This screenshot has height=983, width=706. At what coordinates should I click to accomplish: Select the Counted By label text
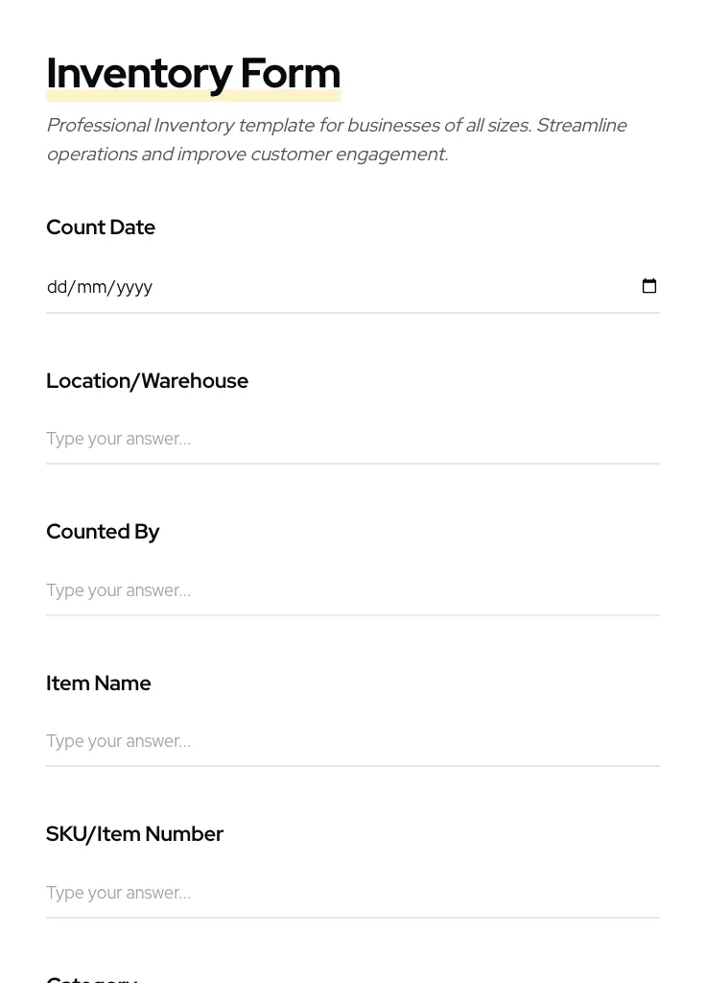coord(103,532)
